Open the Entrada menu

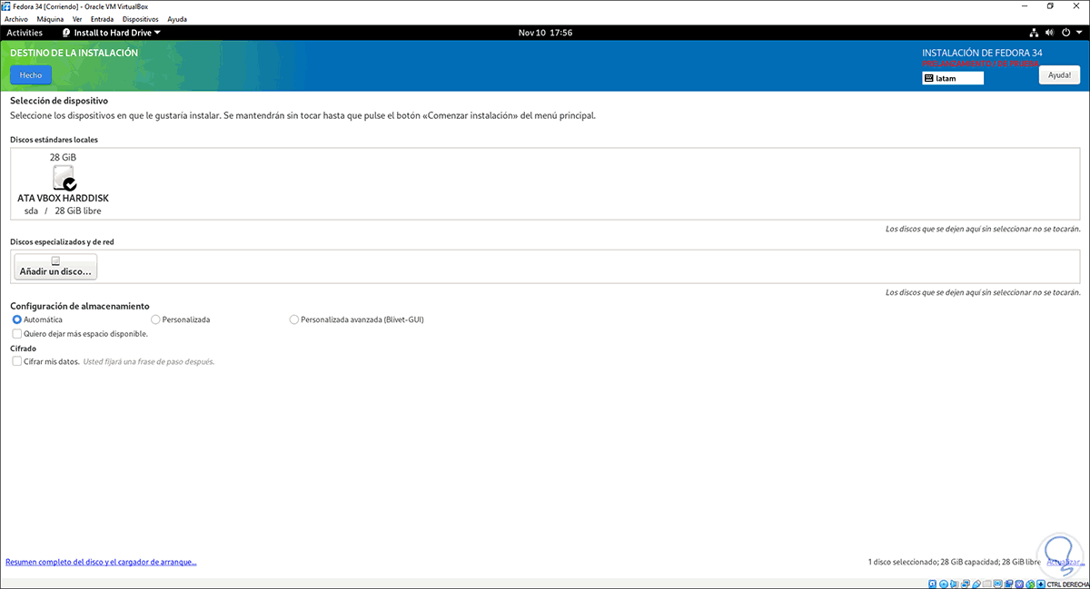103,18
